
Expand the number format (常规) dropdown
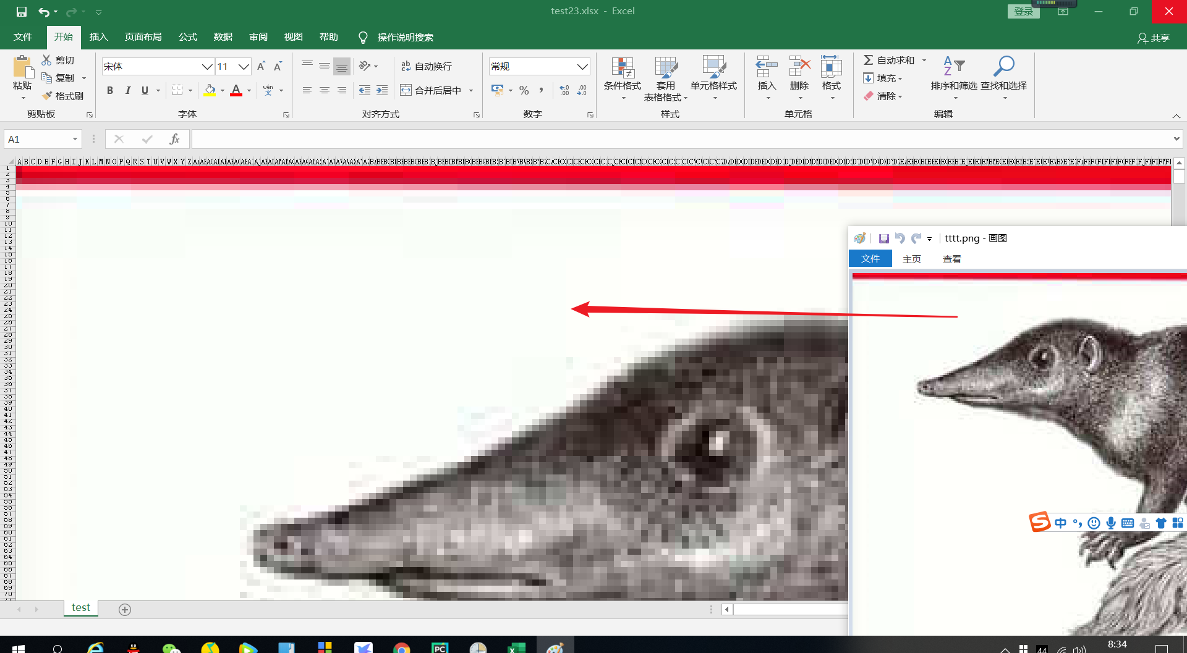click(581, 66)
